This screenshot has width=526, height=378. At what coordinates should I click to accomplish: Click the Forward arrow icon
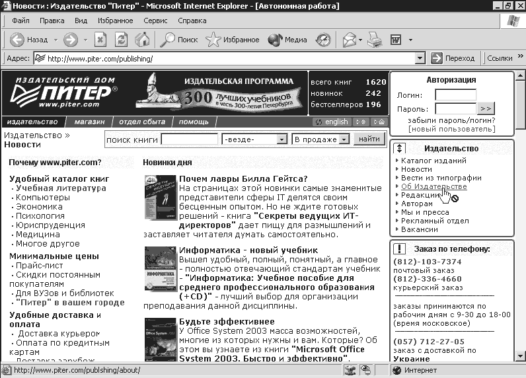(x=71, y=40)
